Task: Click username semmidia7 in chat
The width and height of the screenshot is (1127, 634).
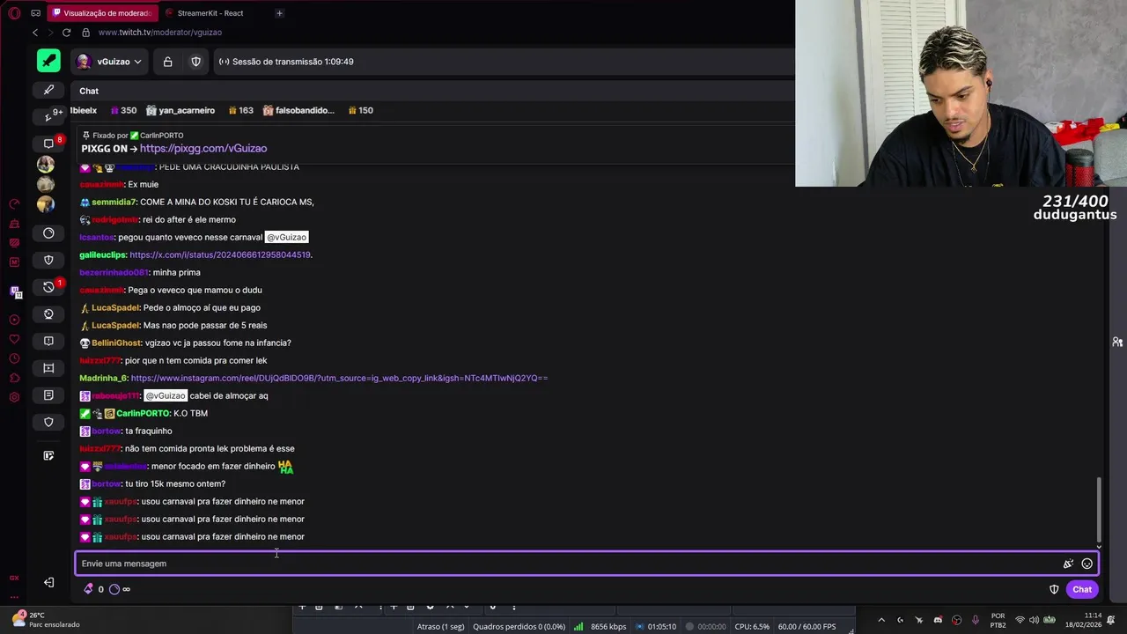Action: [114, 202]
